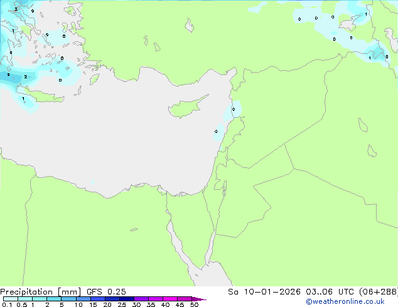Click the "0.1" legend scale value
This screenshot has width=398, height=307.
[x=7, y=304]
